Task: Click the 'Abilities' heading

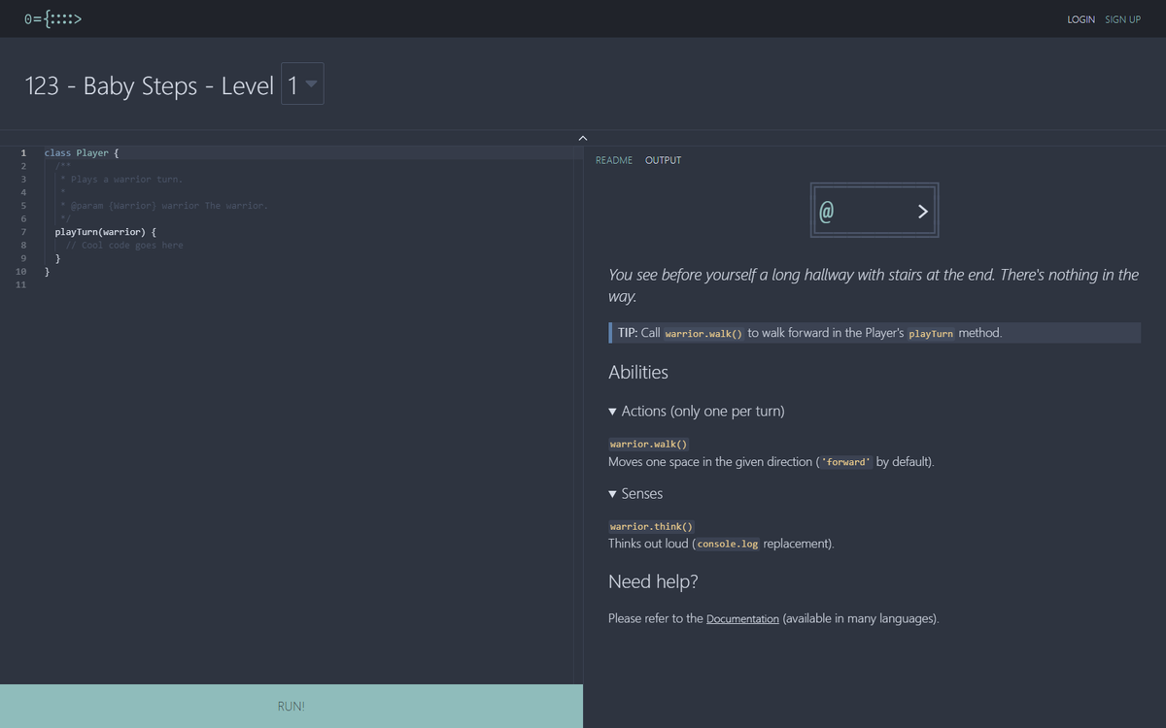Action: pos(638,372)
